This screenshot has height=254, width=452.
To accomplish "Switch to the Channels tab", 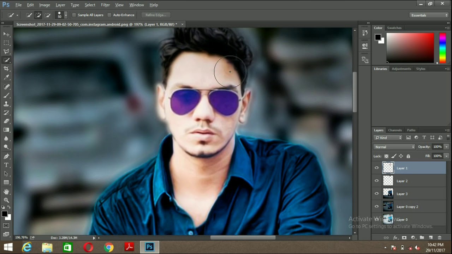I will pyautogui.click(x=395, y=130).
